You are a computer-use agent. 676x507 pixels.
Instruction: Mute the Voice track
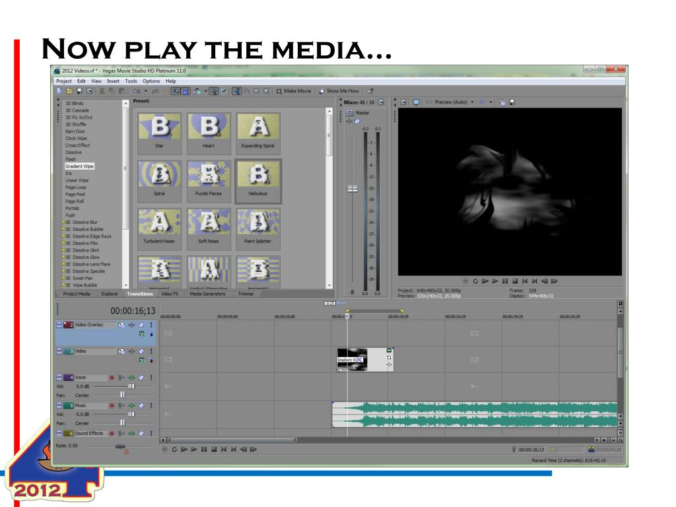(141, 378)
